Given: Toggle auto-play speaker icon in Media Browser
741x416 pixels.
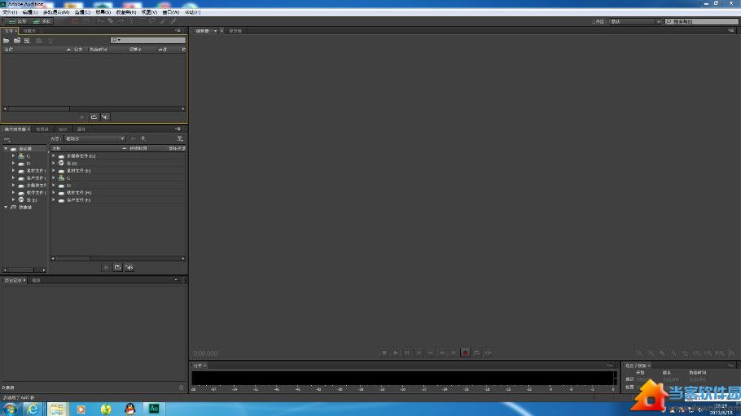Looking at the screenshot, I should pos(129,267).
